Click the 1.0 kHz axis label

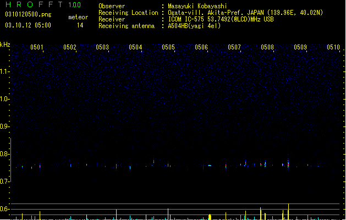pyautogui.click(x=4, y=99)
